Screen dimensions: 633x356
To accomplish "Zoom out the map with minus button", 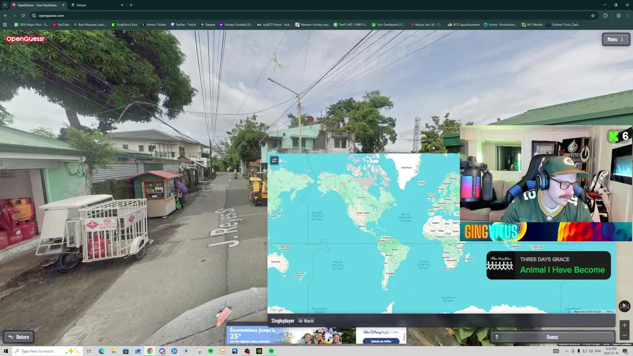I will pyautogui.click(x=625, y=335).
